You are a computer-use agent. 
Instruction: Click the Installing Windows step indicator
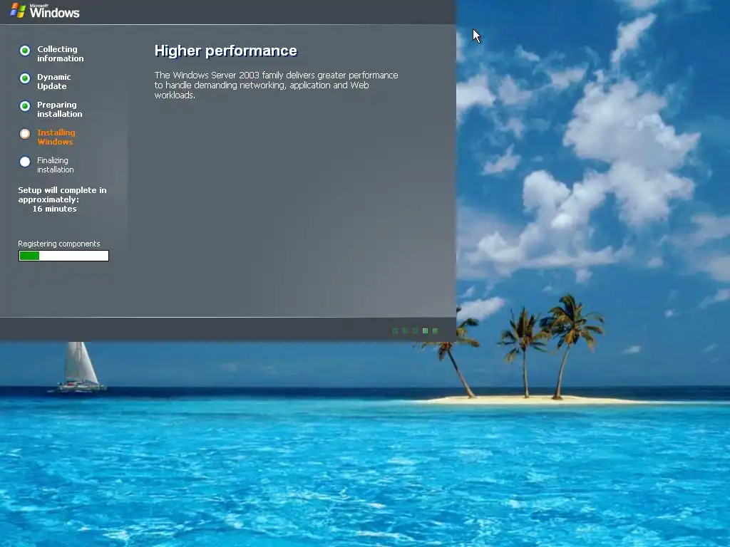(x=25, y=134)
